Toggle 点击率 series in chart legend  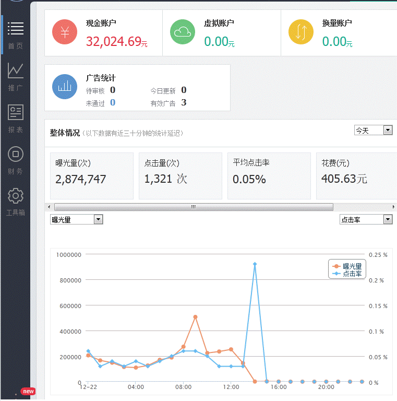click(347, 274)
